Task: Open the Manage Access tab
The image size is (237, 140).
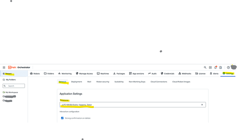Action: coord(84,73)
